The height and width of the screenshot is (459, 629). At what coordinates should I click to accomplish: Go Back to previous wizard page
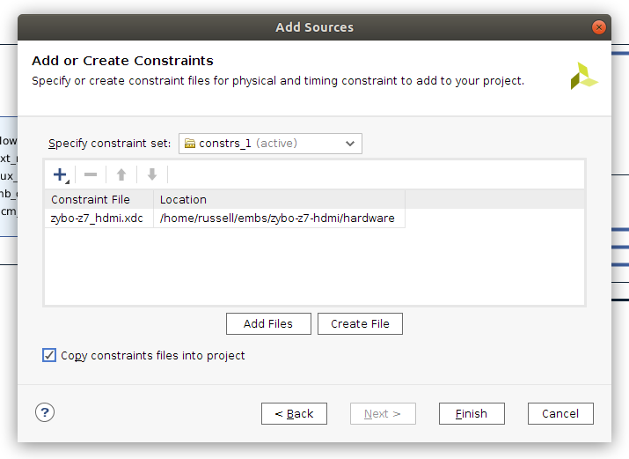pos(294,413)
